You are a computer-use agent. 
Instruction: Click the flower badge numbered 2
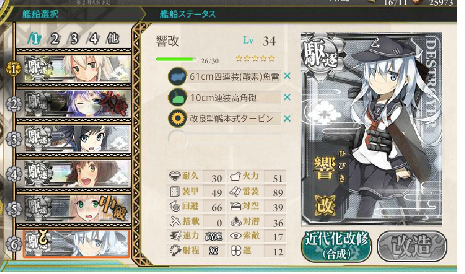[13, 104]
